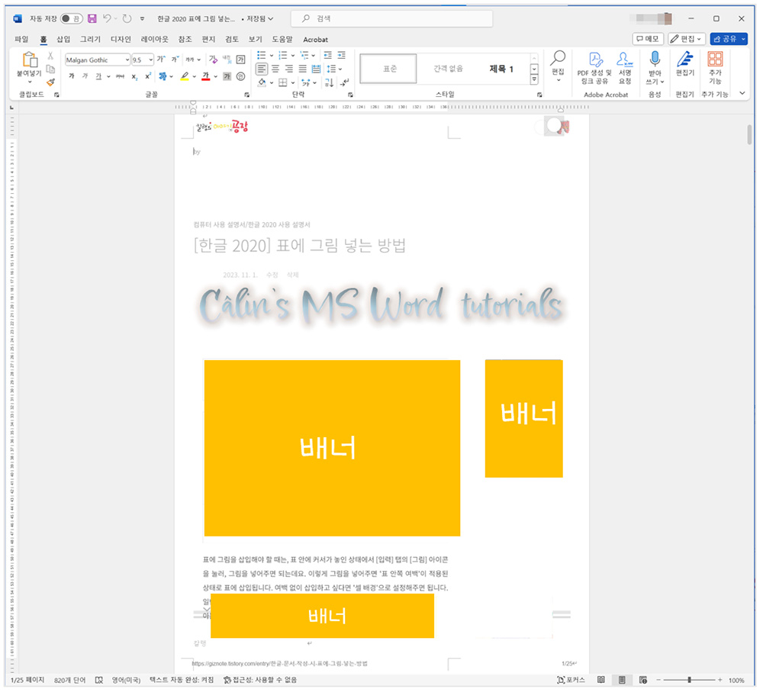Image resolution: width=763 pixels, height=699 pixels.
Task: Apply strikethrough formatting
Action: click(121, 76)
